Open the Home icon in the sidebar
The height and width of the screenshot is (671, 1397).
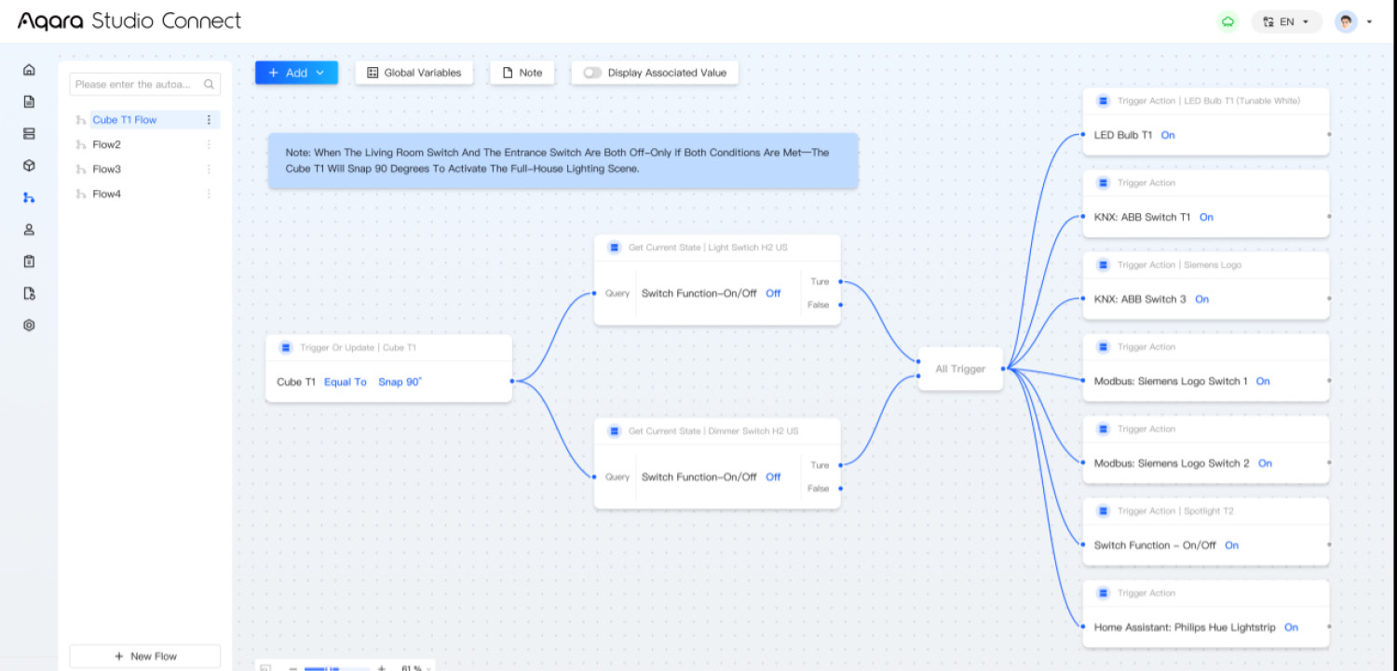(29, 70)
